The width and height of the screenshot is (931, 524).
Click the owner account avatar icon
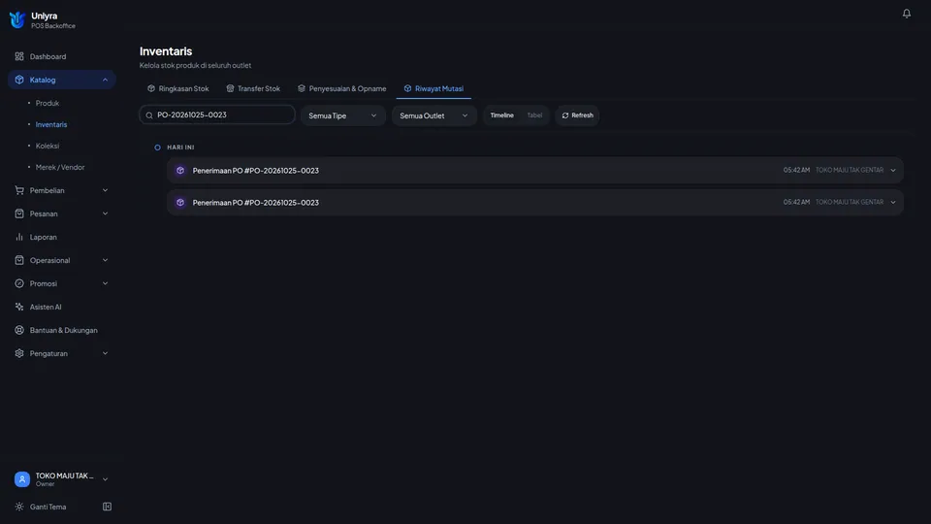(22, 478)
